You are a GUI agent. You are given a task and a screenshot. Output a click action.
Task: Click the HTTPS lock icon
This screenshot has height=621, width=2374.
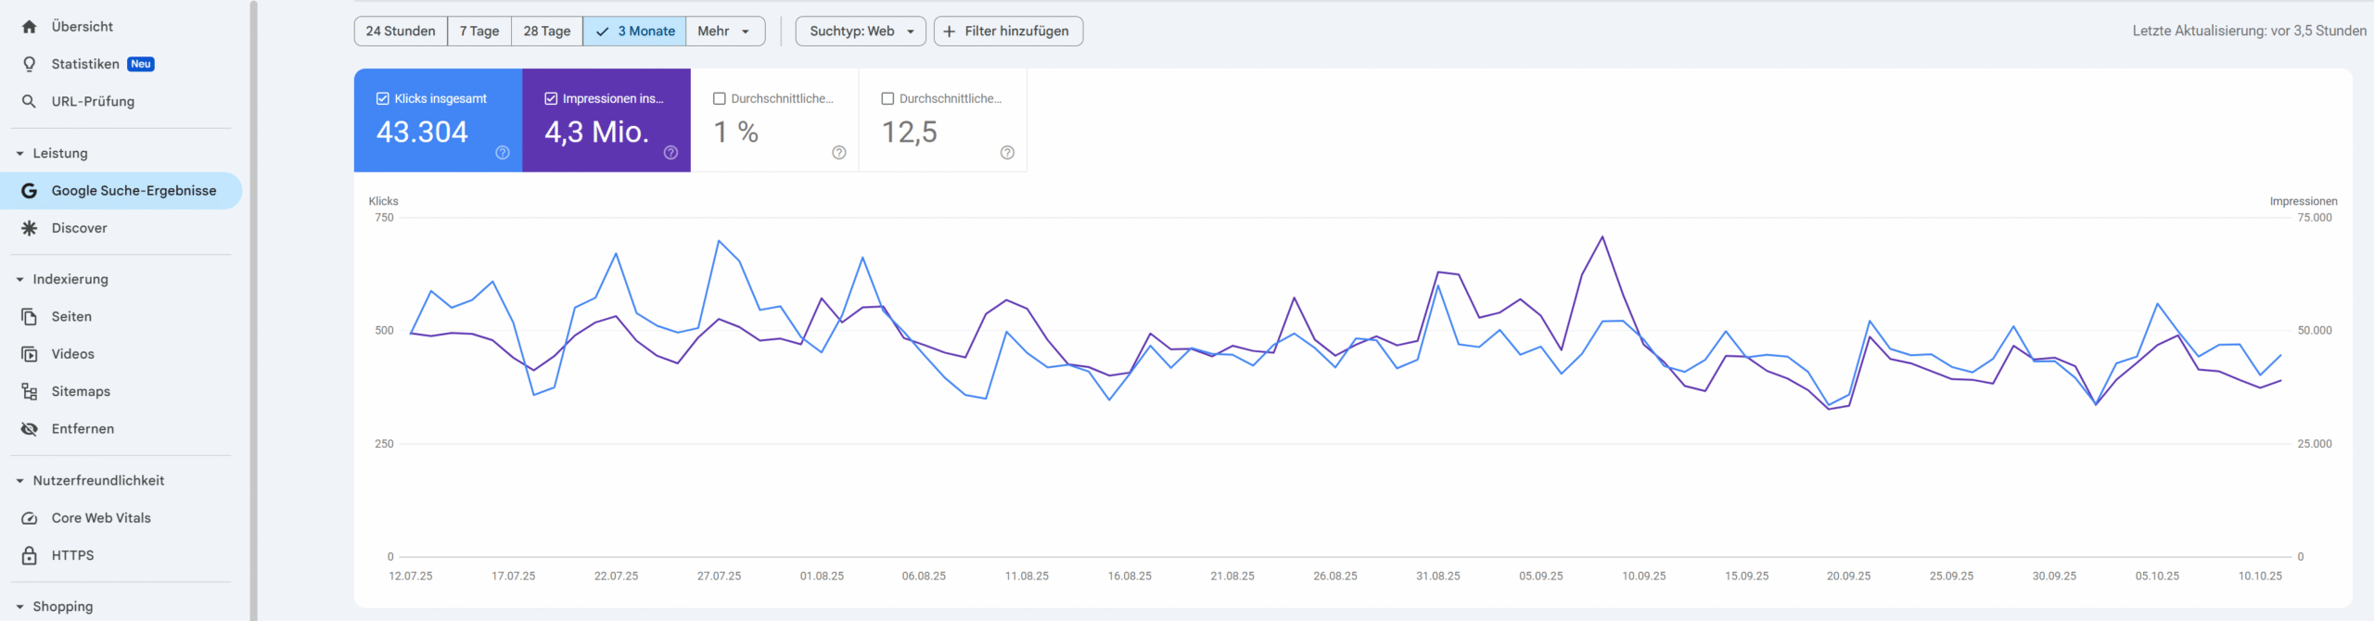click(x=29, y=555)
